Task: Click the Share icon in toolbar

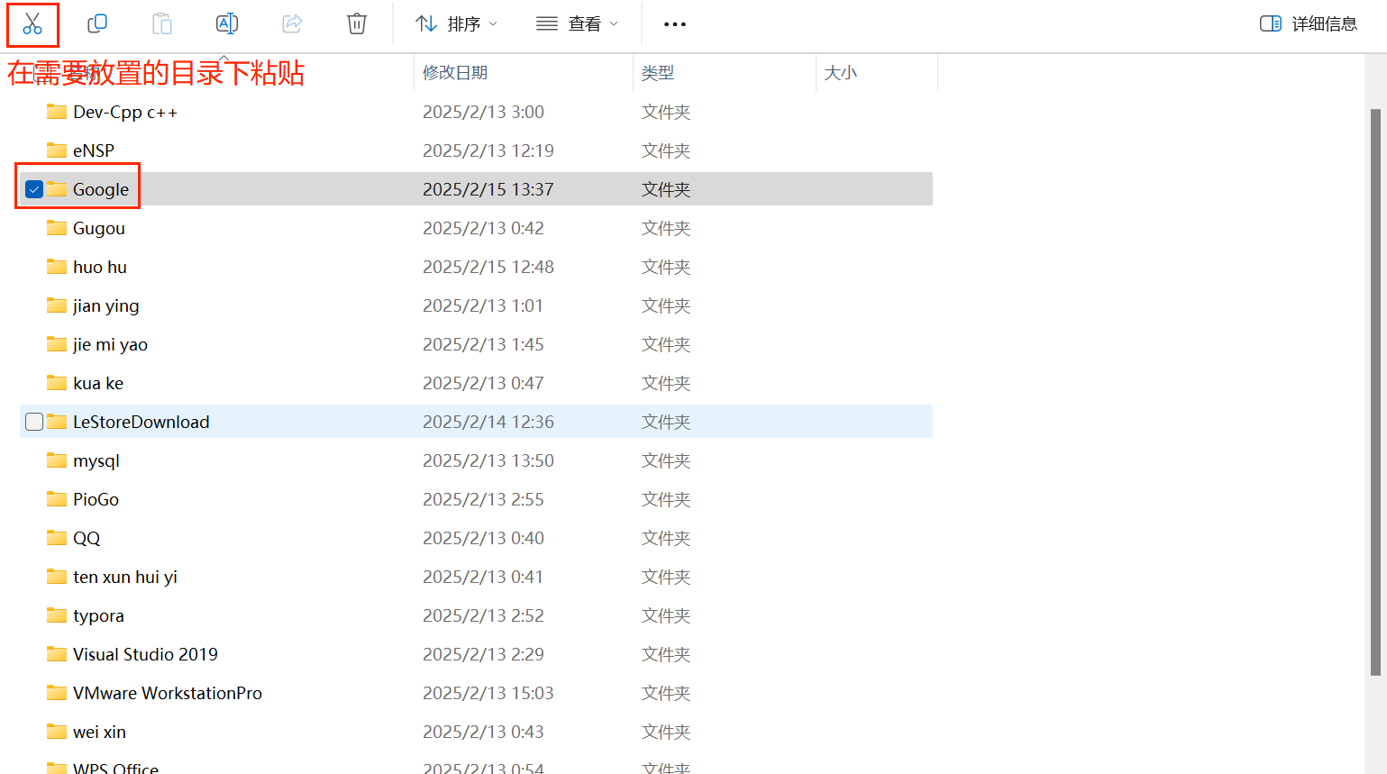Action: tap(292, 24)
